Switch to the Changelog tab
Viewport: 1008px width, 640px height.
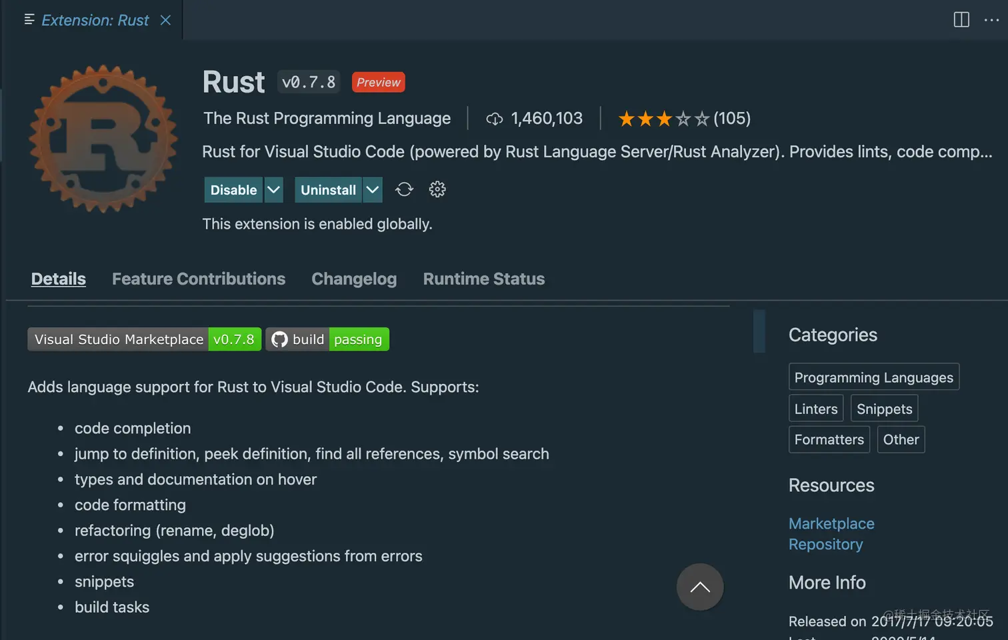tap(354, 279)
